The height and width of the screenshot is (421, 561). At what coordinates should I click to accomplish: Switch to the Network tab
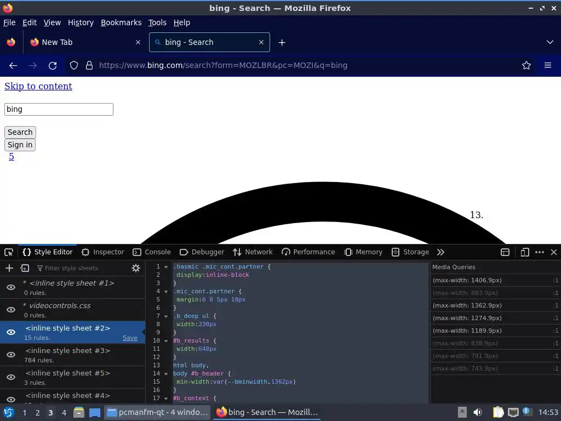pyautogui.click(x=253, y=252)
